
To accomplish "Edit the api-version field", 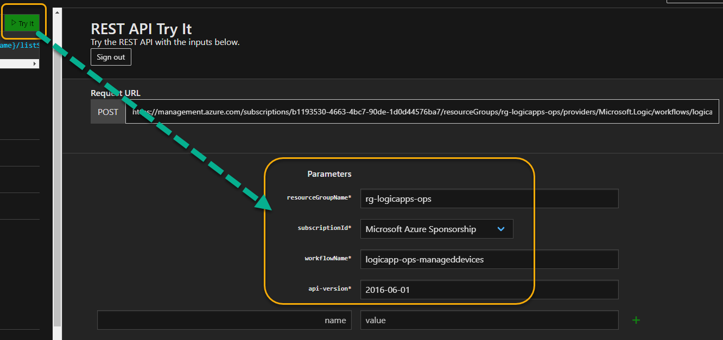I will tap(489, 290).
